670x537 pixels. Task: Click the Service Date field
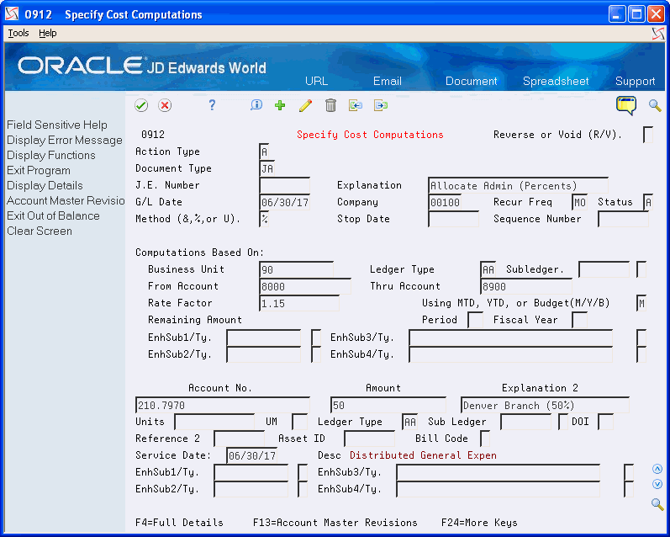[251, 455]
